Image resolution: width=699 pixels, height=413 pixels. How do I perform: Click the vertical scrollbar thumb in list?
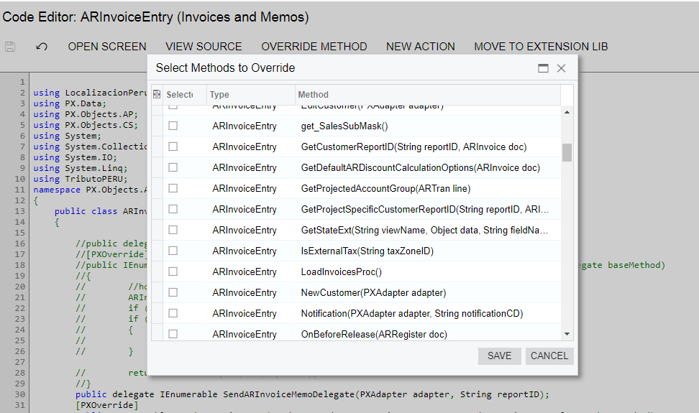(x=567, y=152)
